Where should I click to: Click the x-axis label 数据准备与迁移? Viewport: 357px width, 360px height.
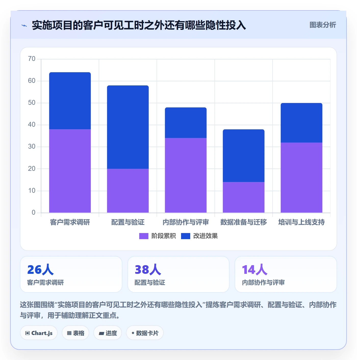click(x=244, y=222)
